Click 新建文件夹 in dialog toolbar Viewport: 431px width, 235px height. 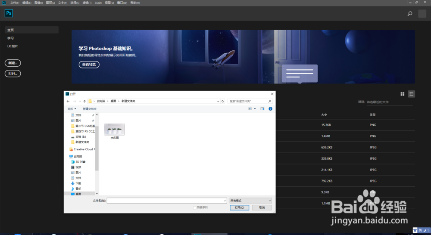[90, 109]
